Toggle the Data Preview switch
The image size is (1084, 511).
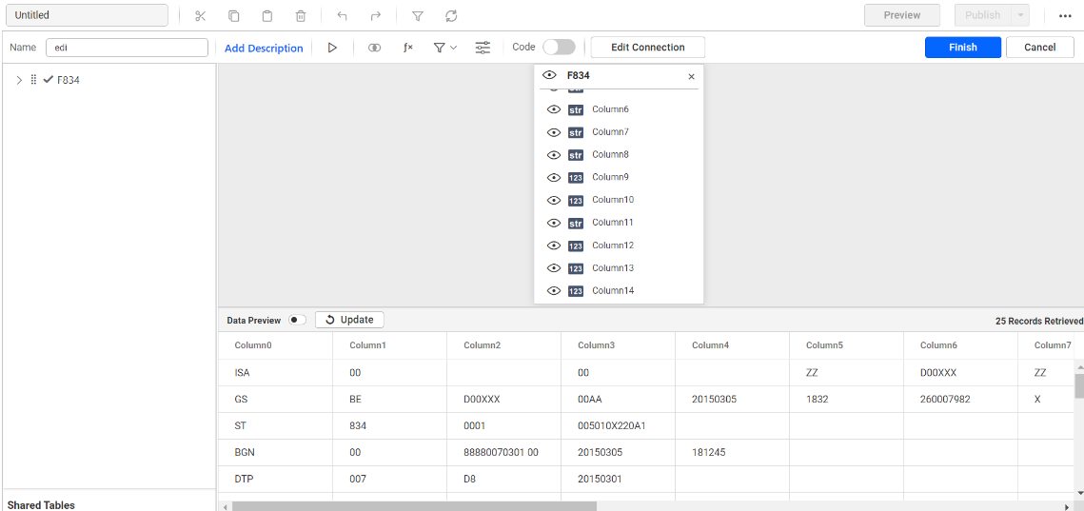click(x=297, y=320)
